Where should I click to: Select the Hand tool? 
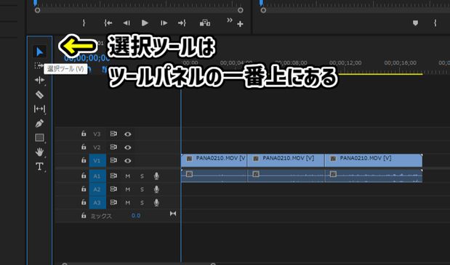click(x=39, y=152)
